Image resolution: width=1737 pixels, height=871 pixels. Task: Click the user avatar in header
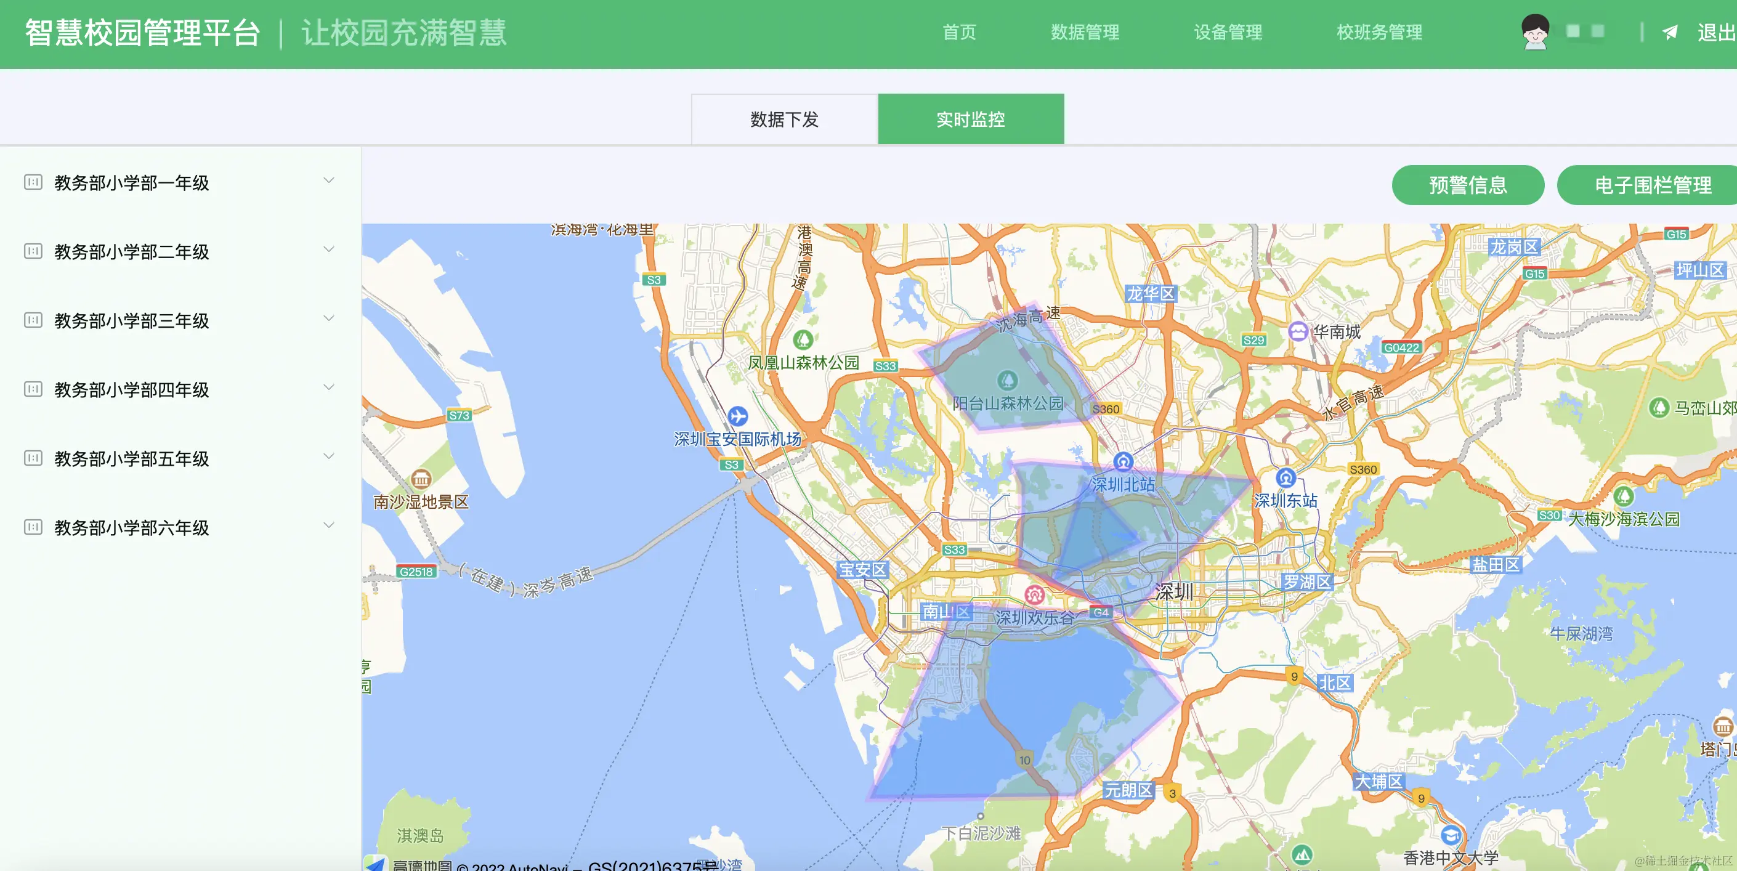[x=1535, y=31]
